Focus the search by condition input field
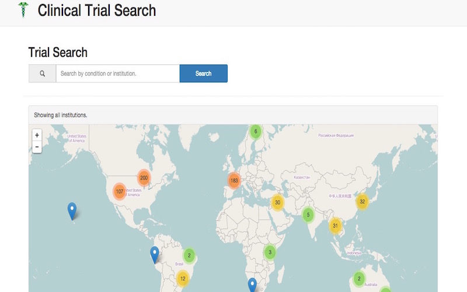 [117, 74]
